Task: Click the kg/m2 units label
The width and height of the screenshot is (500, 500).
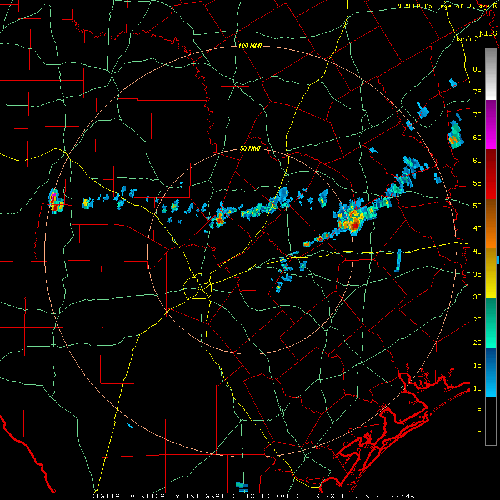Action: pos(467,39)
